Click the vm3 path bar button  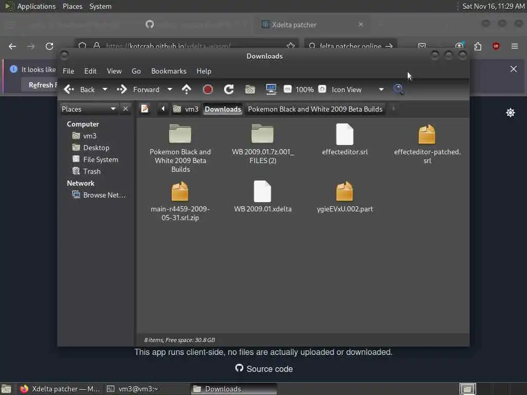coord(186,109)
